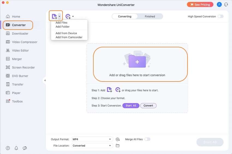
Task: Collapse the sidebar with the arrow handle
Action: [x=45, y=80]
